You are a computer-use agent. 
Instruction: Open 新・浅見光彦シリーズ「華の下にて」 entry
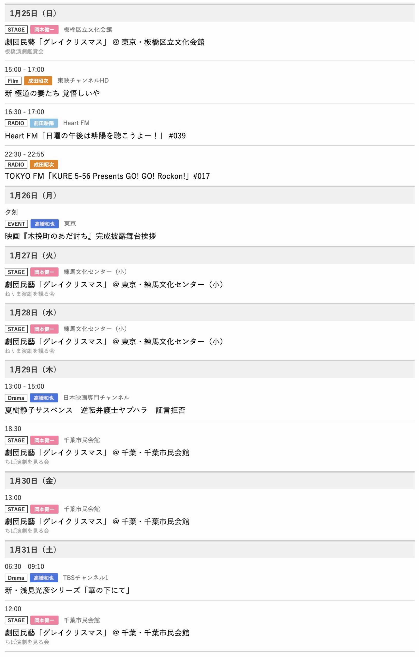coord(68,590)
